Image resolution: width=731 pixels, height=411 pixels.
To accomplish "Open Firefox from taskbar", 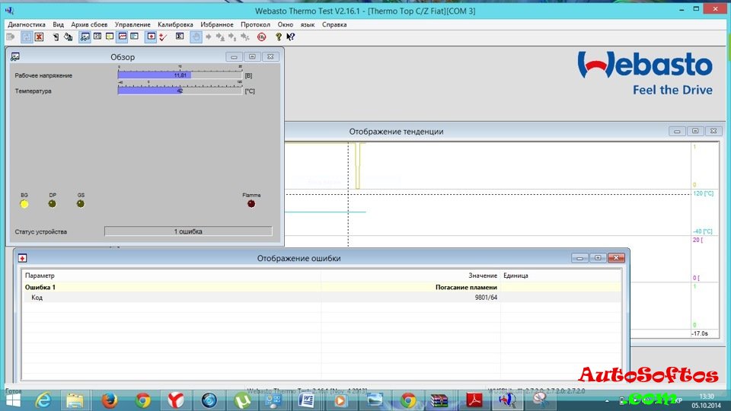I will [110, 400].
